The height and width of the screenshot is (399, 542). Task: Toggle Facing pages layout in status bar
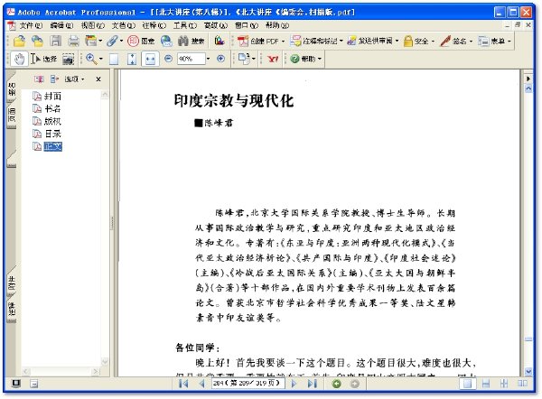coord(522,384)
